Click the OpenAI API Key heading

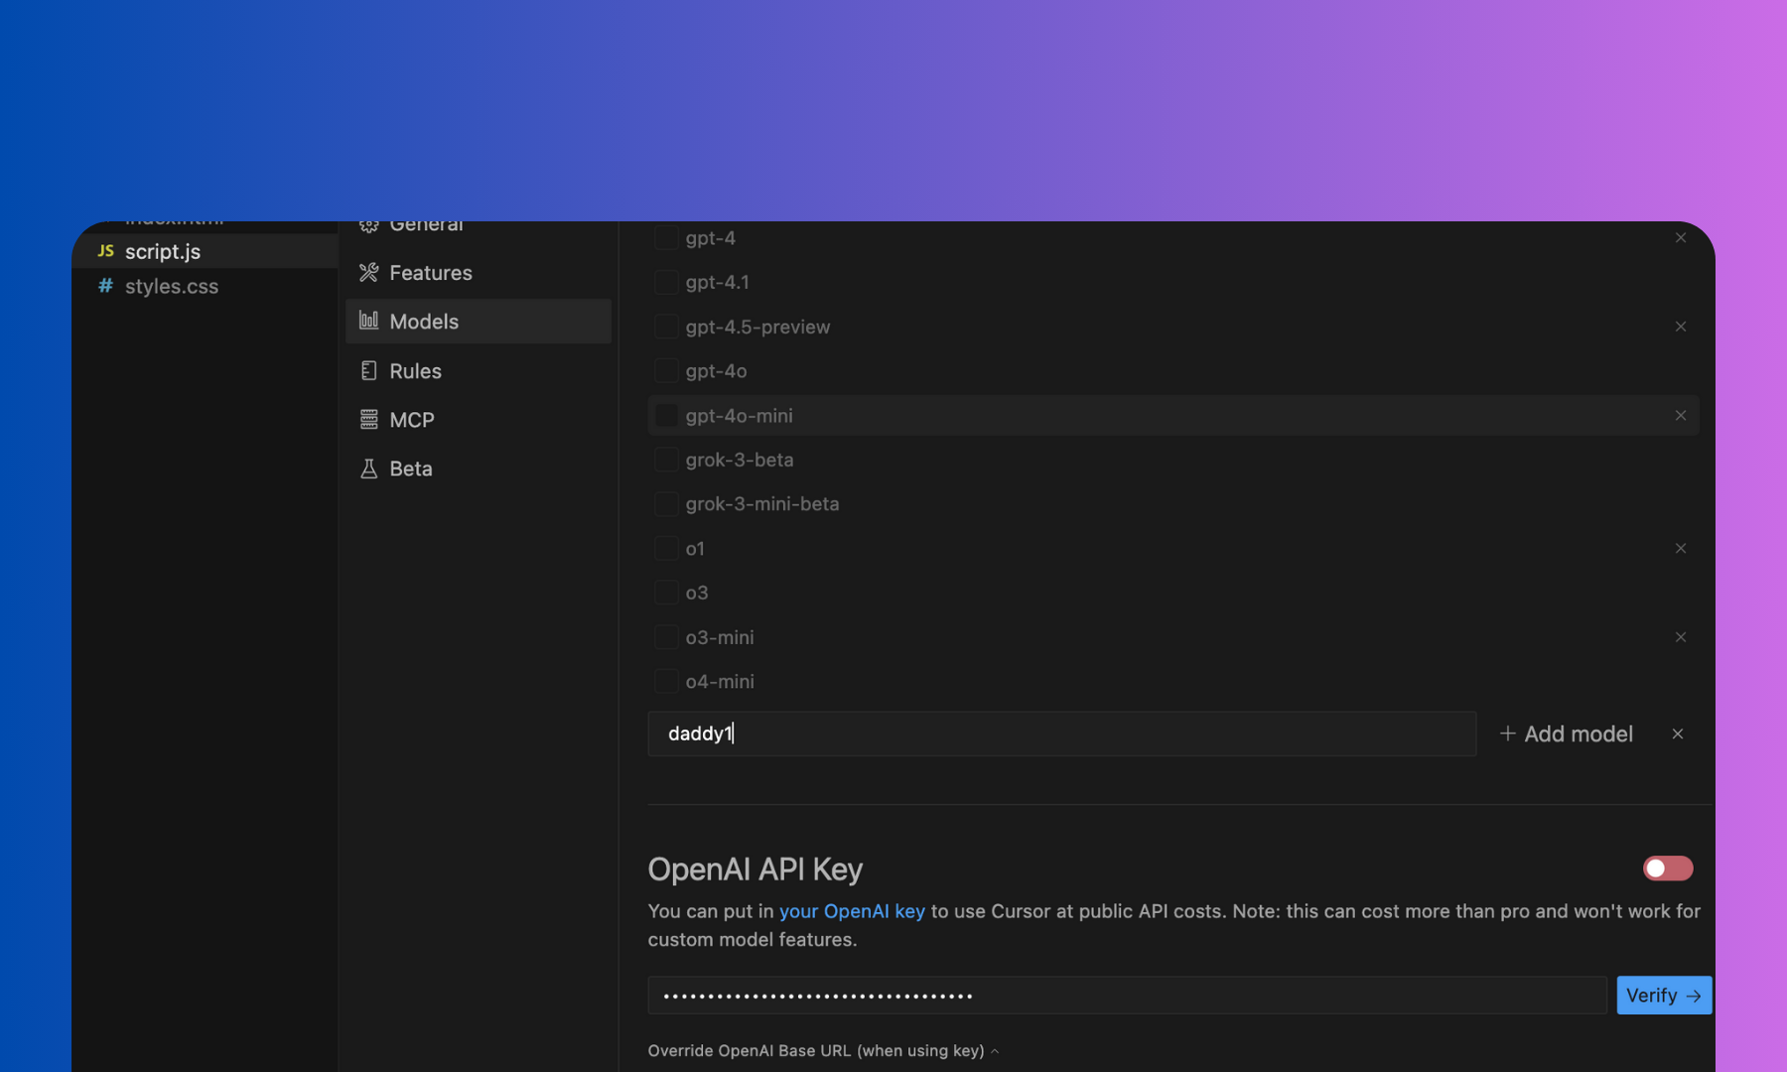coord(756,870)
